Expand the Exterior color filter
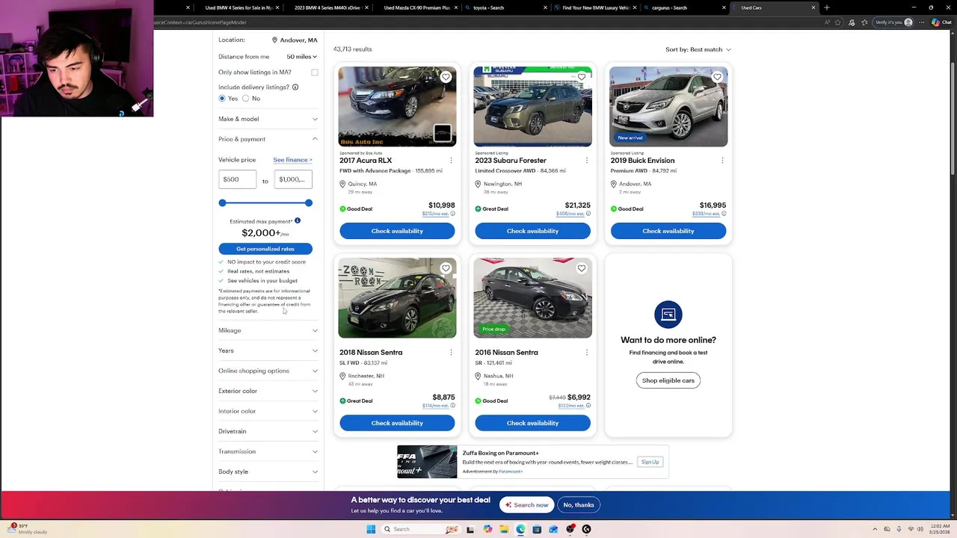957x538 pixels. [268, 391]
